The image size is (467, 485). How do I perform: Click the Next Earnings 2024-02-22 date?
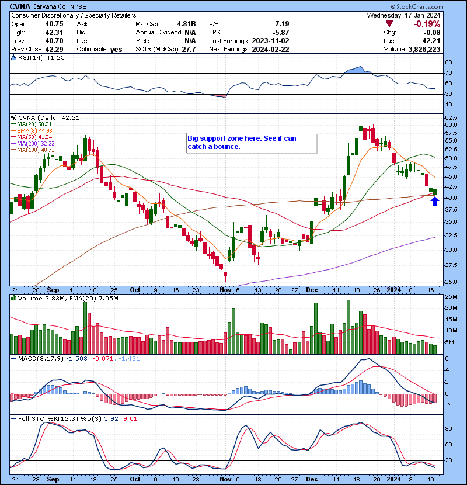[270, 50]
